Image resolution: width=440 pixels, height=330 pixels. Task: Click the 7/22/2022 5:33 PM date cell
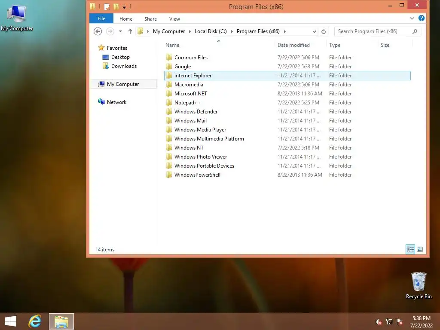[298, 67]
